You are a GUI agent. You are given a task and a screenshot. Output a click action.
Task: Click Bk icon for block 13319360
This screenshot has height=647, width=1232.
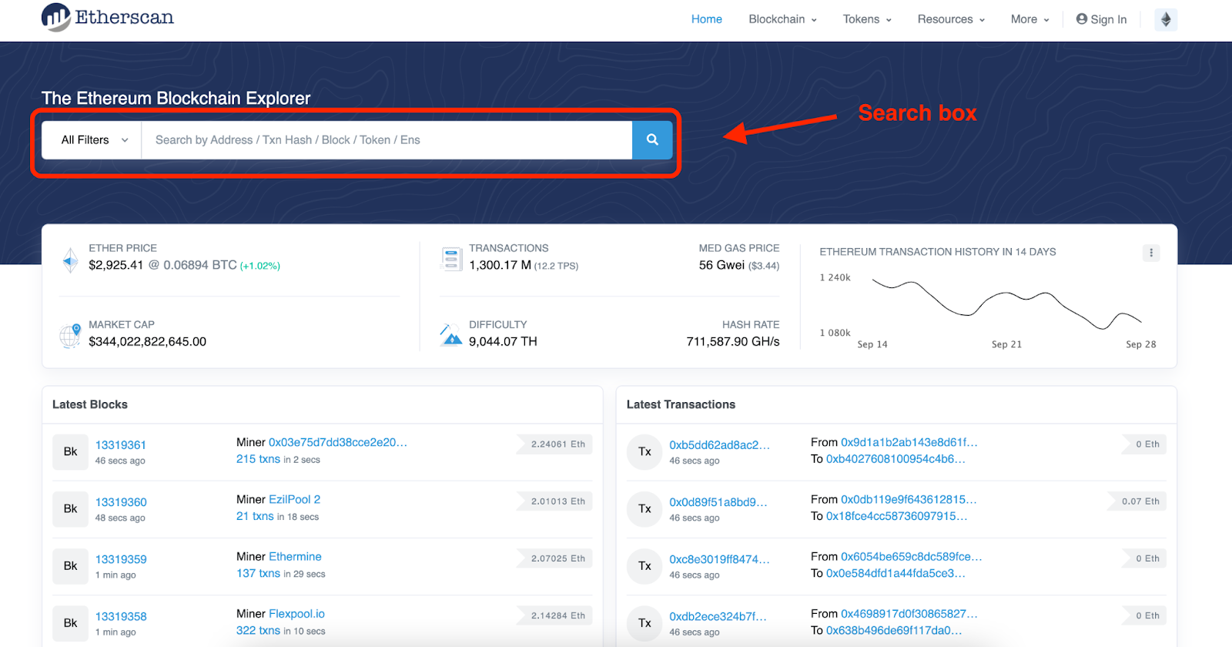tap(70, 509)
